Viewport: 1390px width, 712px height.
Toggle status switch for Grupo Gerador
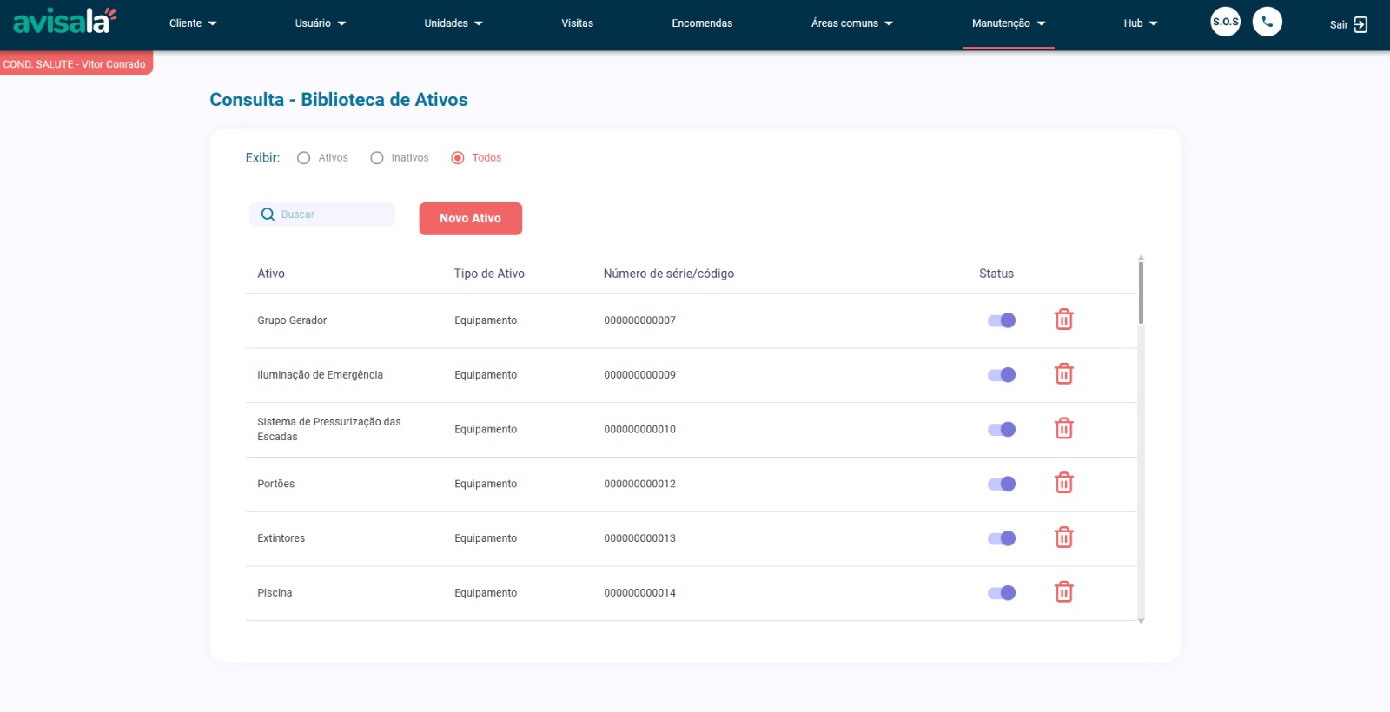click(x=1002, y=320)
